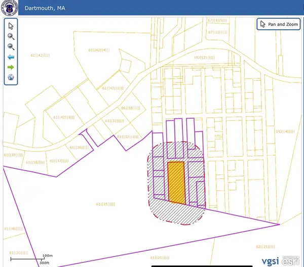Go to previous map extent with blue arrow

(11, 57)
